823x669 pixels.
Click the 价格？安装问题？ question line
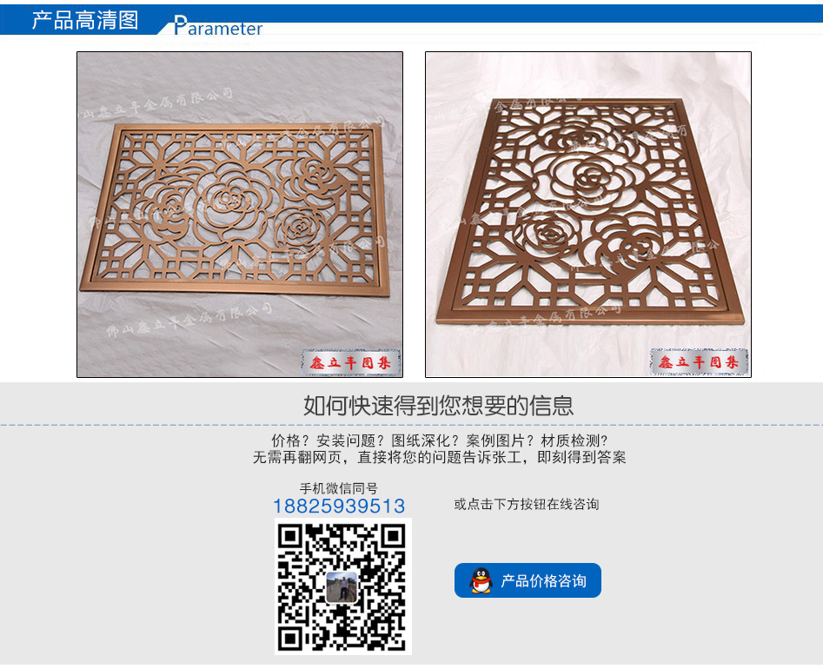[x=439, y=440]
